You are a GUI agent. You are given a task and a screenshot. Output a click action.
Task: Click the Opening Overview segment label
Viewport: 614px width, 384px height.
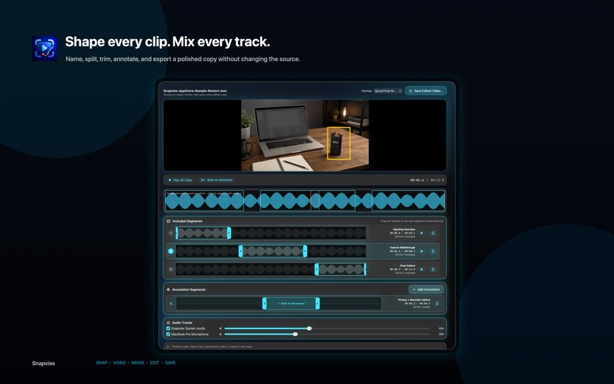404,230
